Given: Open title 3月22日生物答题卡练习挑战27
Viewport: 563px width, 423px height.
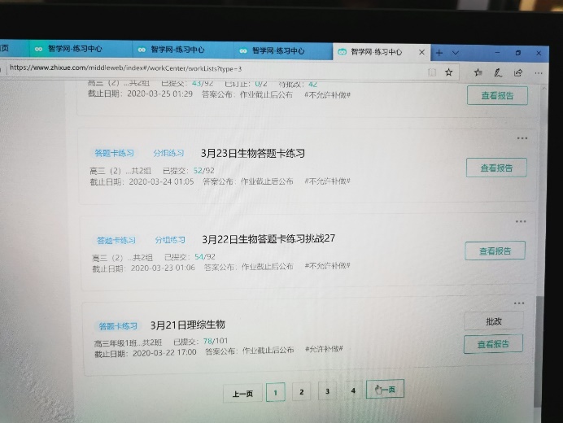Looking at the screenshot, I should [268, 239].
